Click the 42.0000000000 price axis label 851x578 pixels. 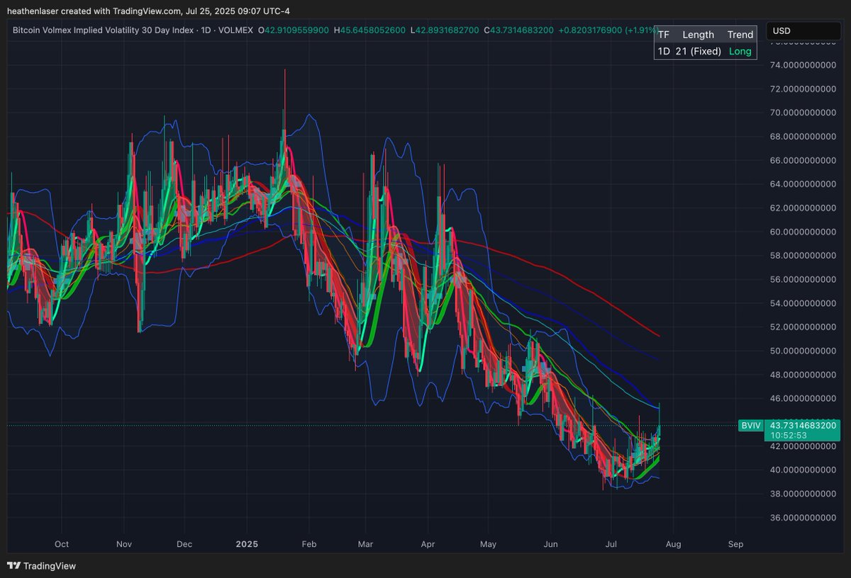coord(803,446)
